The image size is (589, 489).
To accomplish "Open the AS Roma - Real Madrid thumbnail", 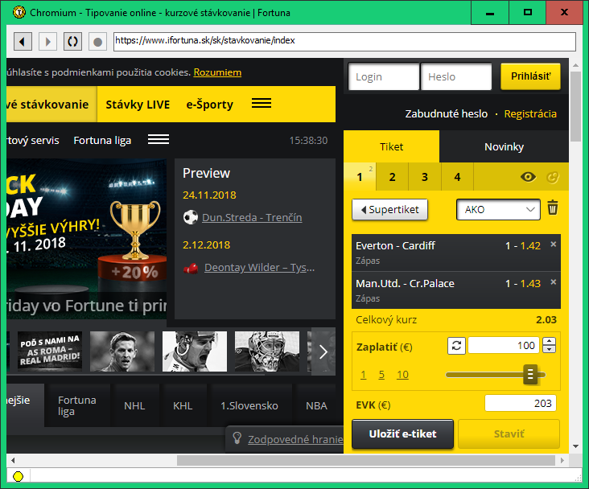I will pyautogui.click(x=50, y=351).
